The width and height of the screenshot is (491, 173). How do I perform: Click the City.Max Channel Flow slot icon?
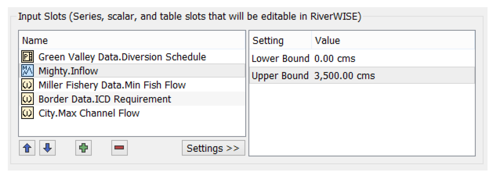click(26, 113)
